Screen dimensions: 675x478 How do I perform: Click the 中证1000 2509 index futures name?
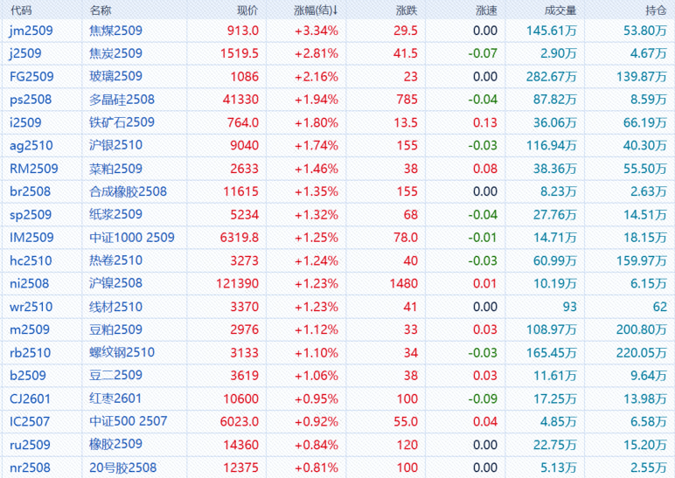coord(132,238)
